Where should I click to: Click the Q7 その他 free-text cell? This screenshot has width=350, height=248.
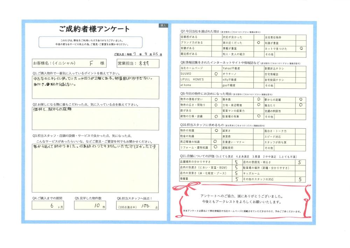[290, 54]
